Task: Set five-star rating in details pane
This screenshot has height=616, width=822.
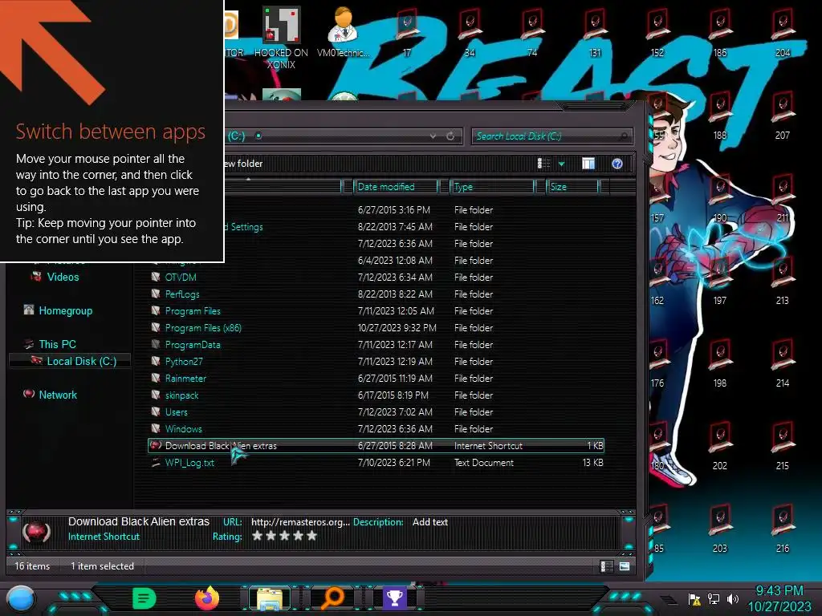Action: pos(312,535)
